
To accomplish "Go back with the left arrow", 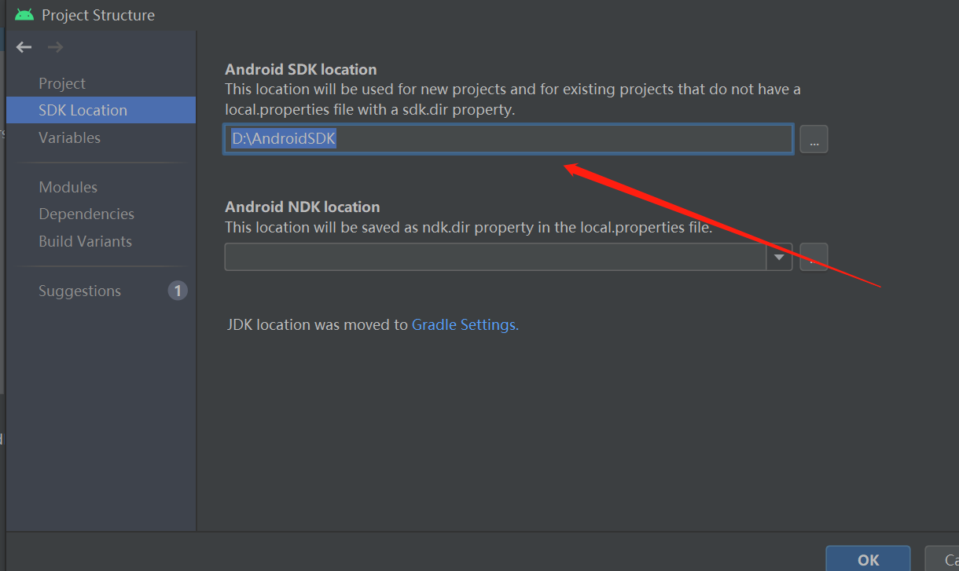I will click(24, 47).
